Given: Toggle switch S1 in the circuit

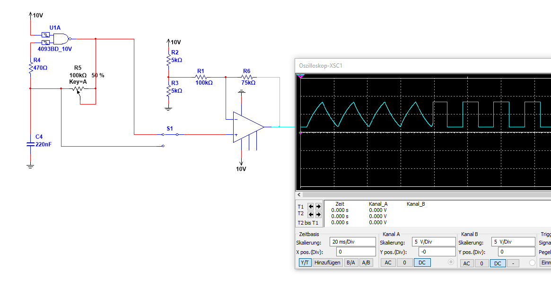Looking at the screenshot, I should (x=170, y=134).
